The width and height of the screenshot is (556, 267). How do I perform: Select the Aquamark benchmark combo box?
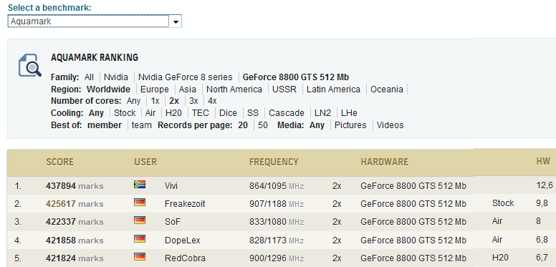(95, 21)
